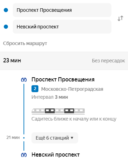Open Московско-Петроградская line name
This screenshot has height=168, width=128.
point(72,89)
